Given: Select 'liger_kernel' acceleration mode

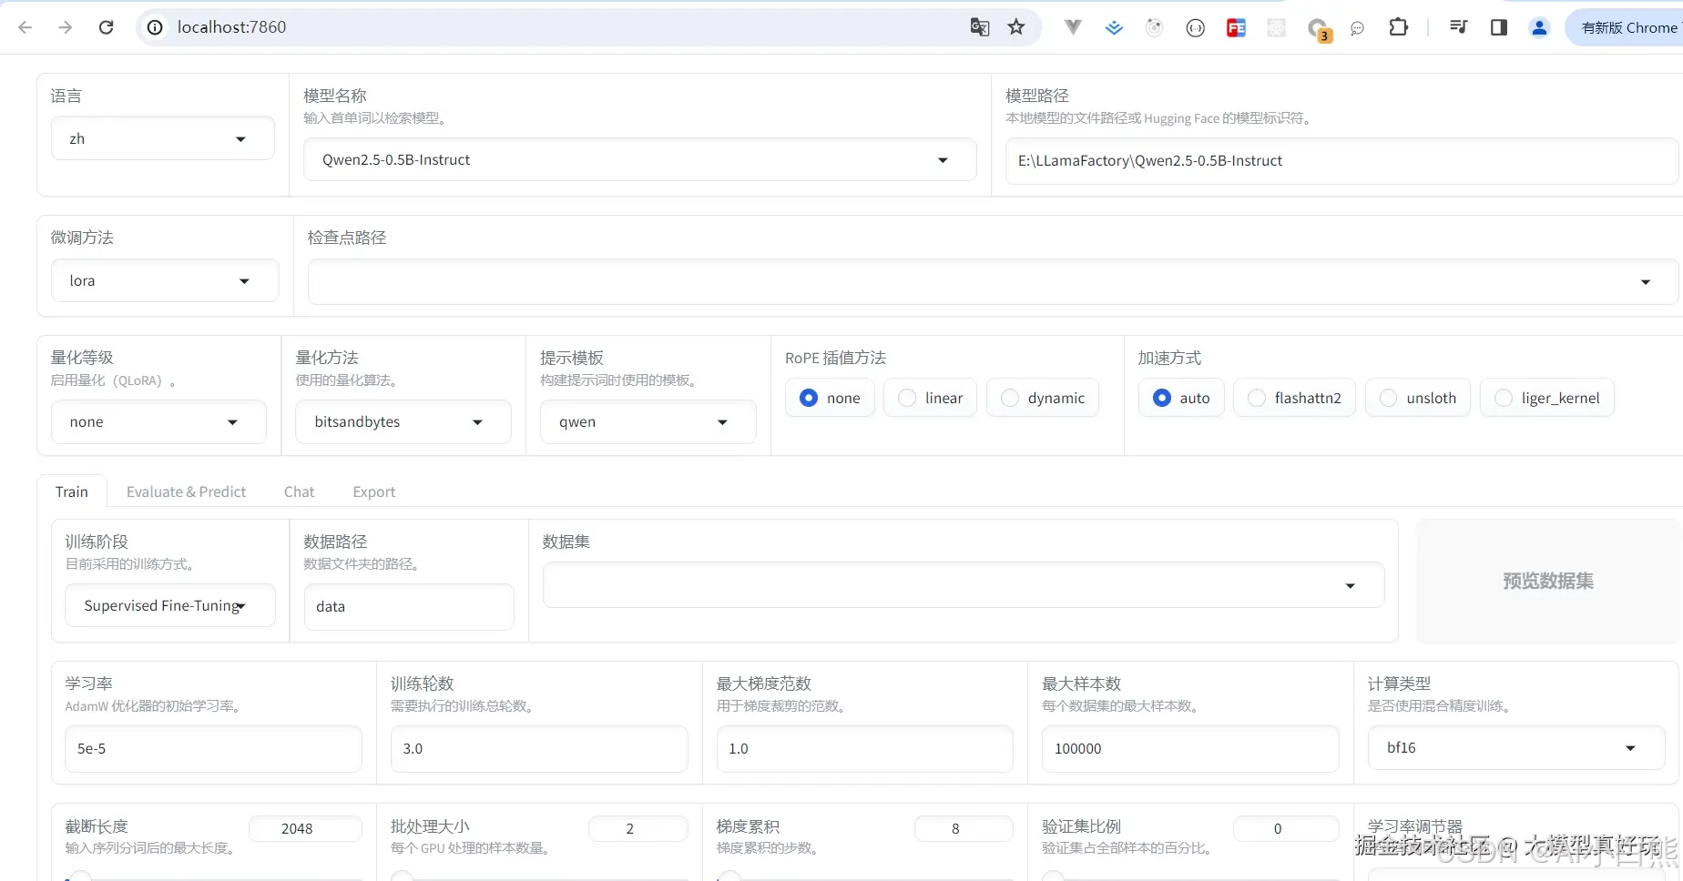Looking at the screenshot, I should pos(1547,398).
